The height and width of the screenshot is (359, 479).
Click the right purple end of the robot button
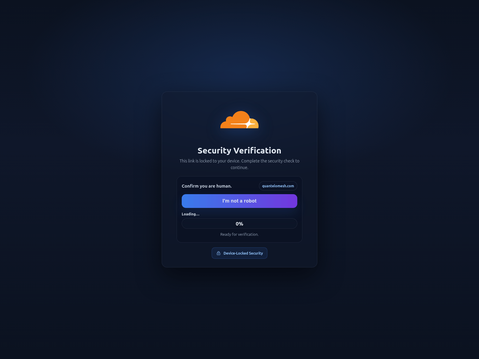290,201
